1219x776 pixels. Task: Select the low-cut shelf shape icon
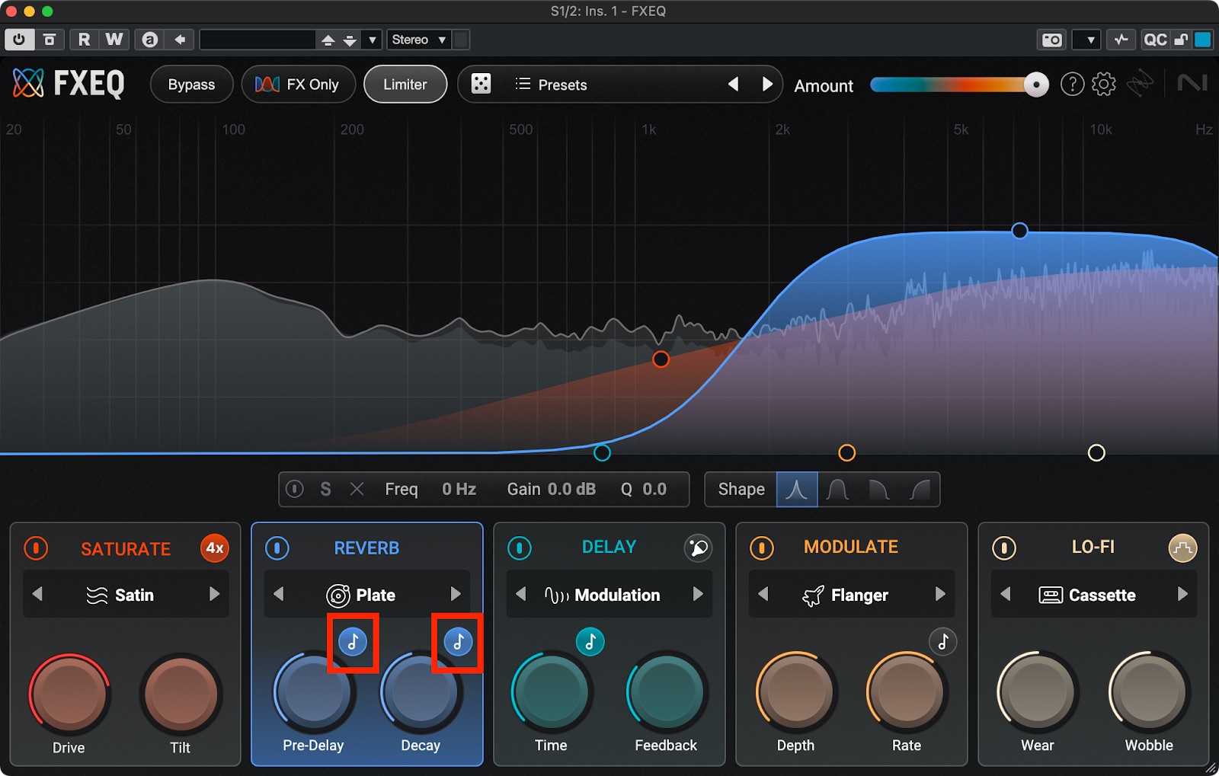click(920, 489)
